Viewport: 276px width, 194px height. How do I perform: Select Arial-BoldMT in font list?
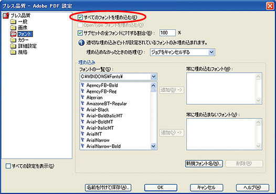(x=100, y=122)
